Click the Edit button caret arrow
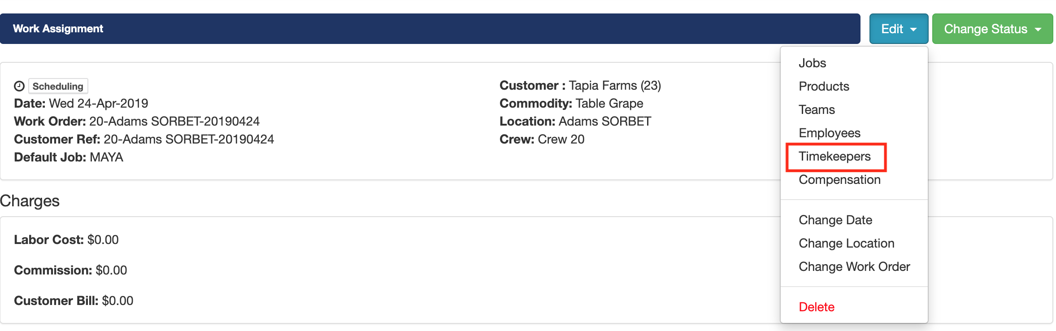This screenshot has height=331, width=1056. 913,30
